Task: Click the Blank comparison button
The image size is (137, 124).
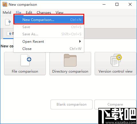Action: [x=71, y=104]
